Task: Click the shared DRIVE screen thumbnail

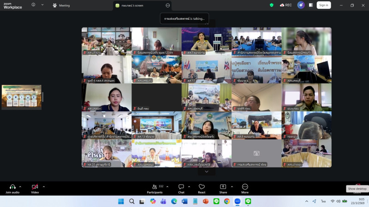Action: (21, 97)
